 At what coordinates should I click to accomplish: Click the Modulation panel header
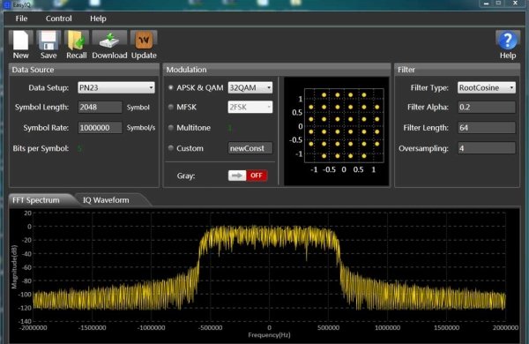click(x=277, y=70)
